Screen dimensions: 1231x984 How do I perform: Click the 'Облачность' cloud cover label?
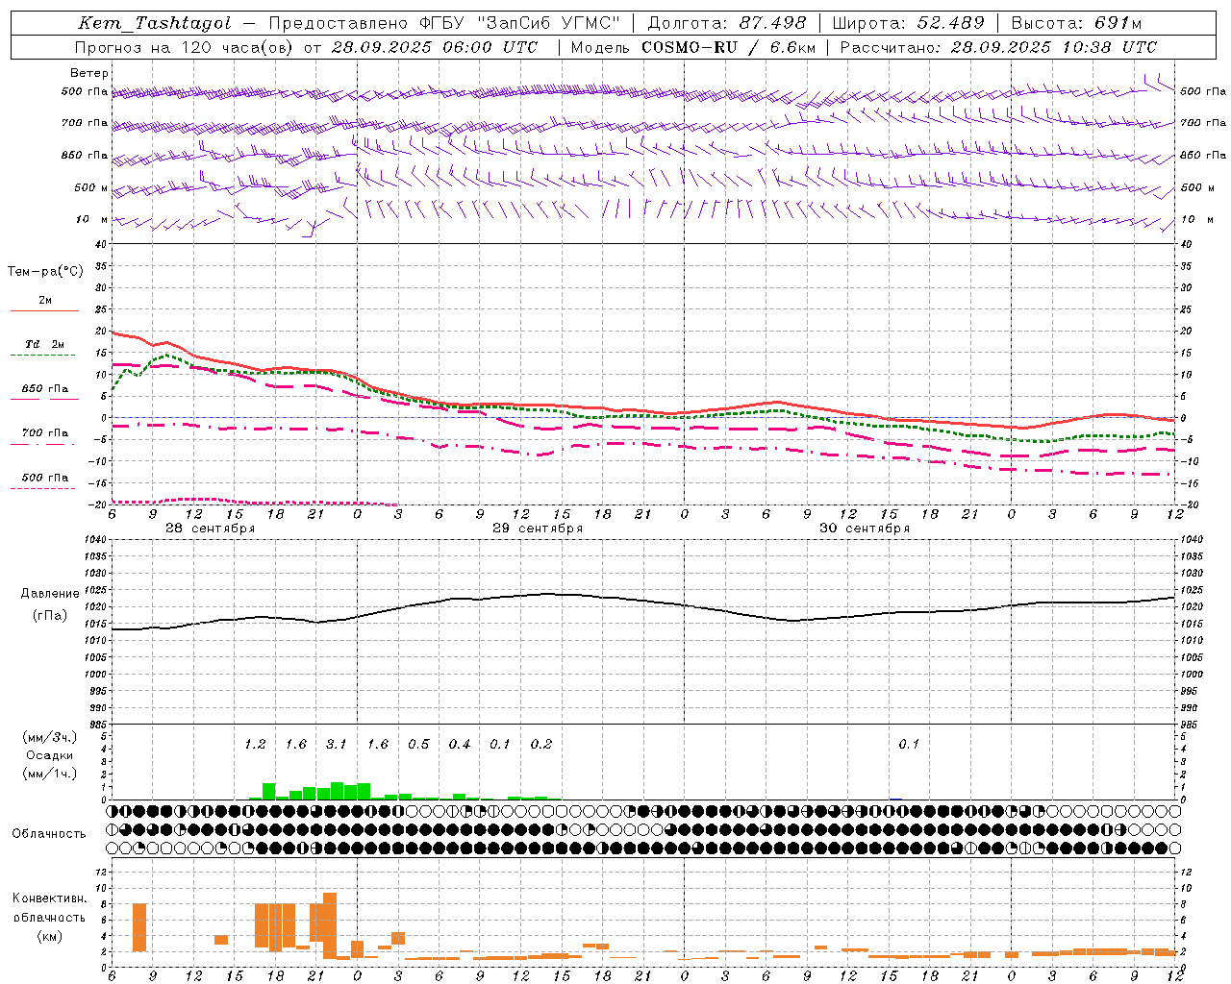pyautogui.click(x=49, y=833)
